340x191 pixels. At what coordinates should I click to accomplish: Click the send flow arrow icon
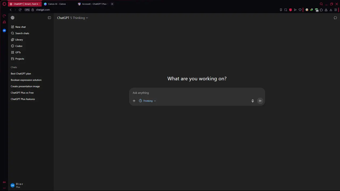click(x=295, y=10)
